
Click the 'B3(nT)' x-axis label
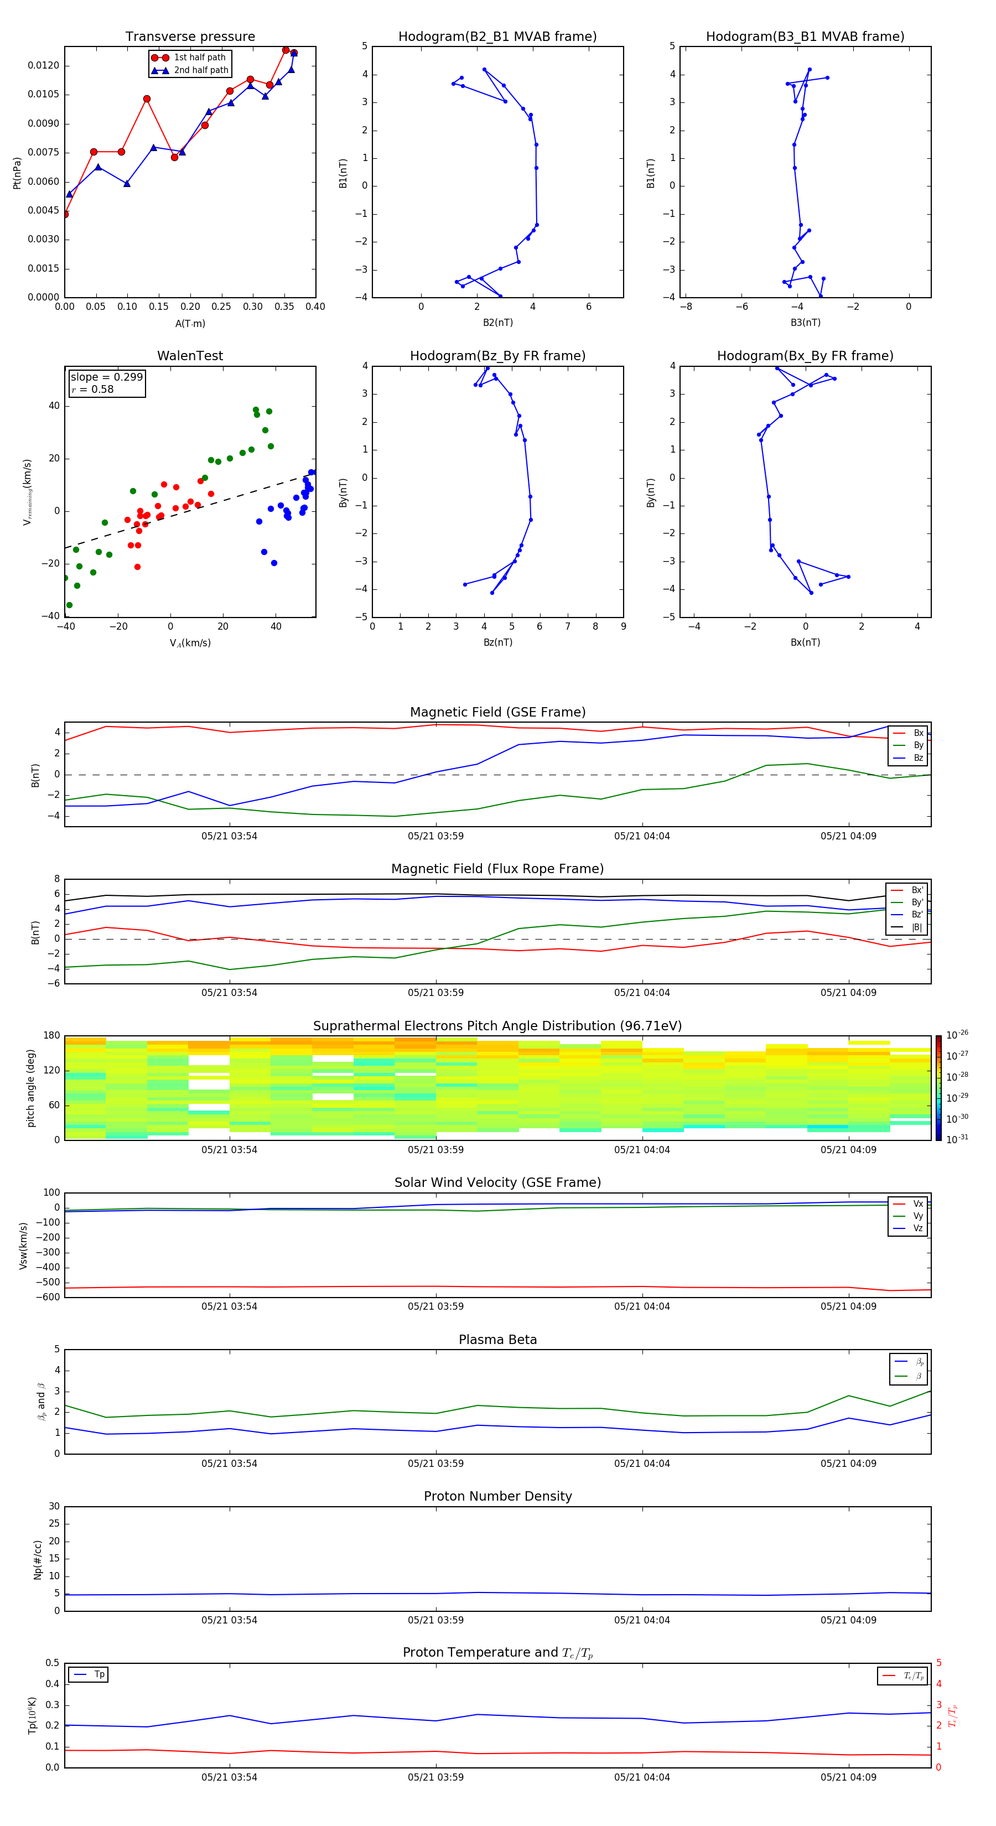pyautogui.click(x=805, y=323)
